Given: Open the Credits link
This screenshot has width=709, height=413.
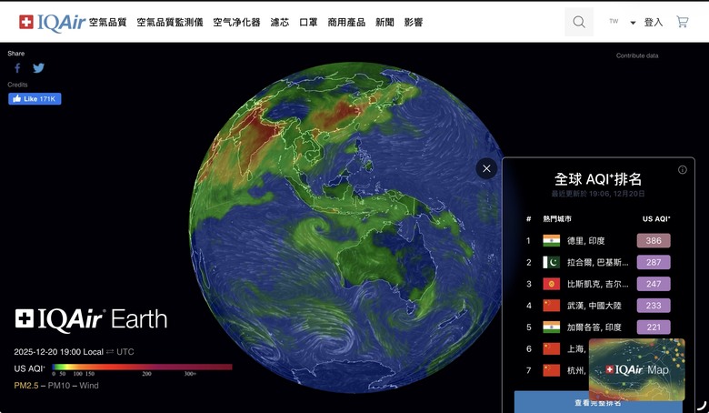Looking at the screenshot, I should click(x=17, y=85).
